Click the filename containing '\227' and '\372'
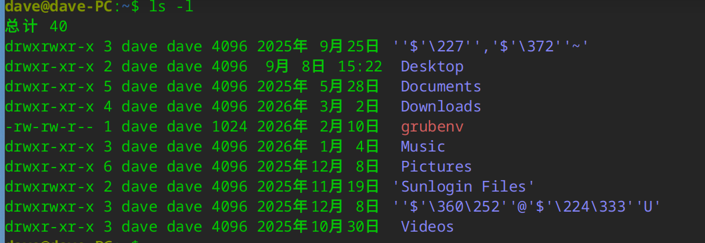Image resolution: width=705 pixels, height=243 pixels. (x=490, y=46)
